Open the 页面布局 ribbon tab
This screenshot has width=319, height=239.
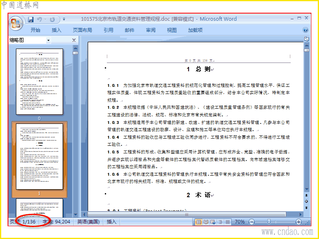click(83, 30)
